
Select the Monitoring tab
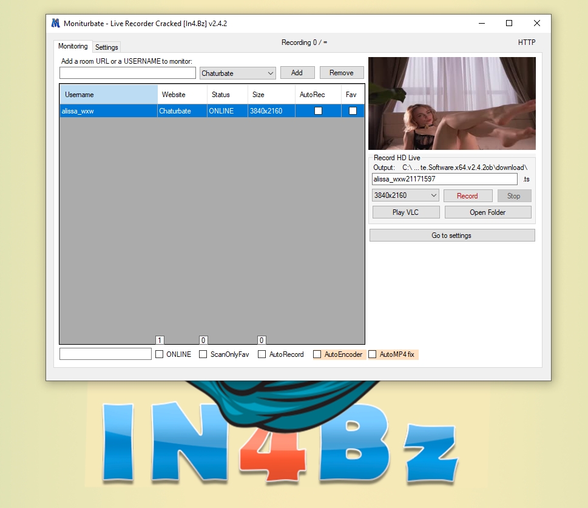[73, 47]
